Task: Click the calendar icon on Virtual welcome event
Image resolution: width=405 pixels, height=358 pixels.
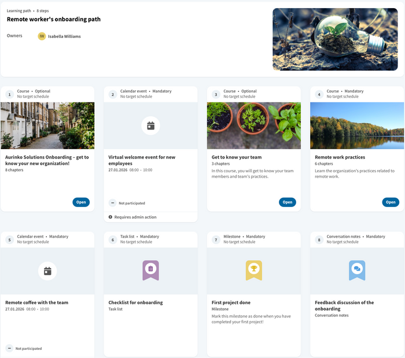Action: pyautogui.click(x=150, y=126)
